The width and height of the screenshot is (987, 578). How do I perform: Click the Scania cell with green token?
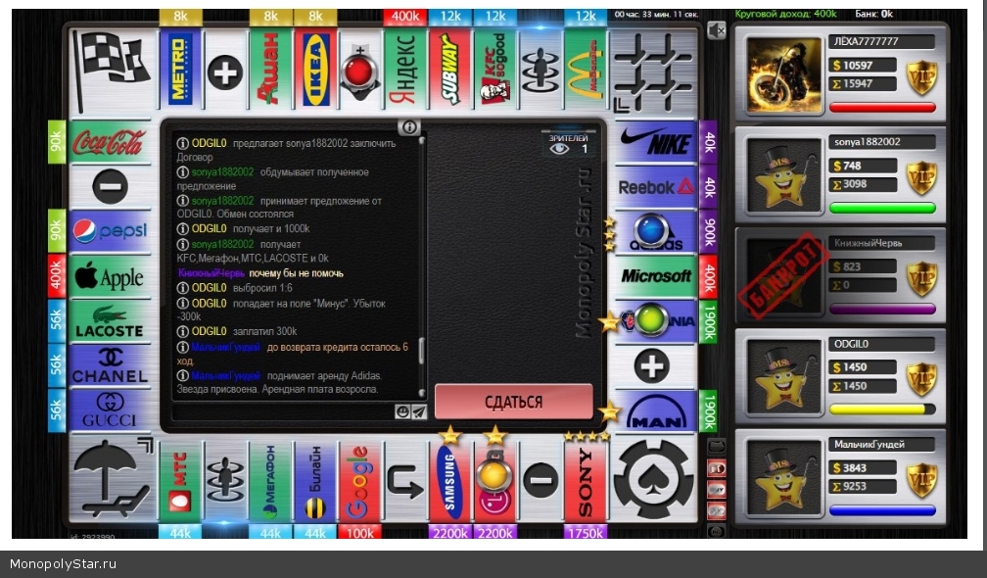pyautogui.click(x=655, y=321)
